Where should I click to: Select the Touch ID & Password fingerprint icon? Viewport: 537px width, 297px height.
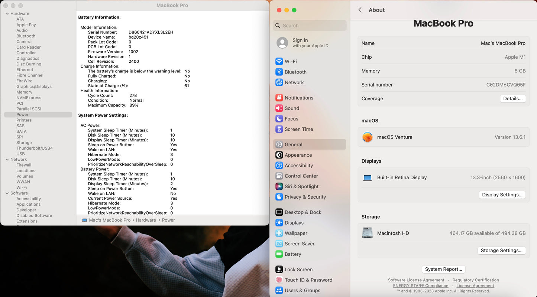tap(279, 280)
